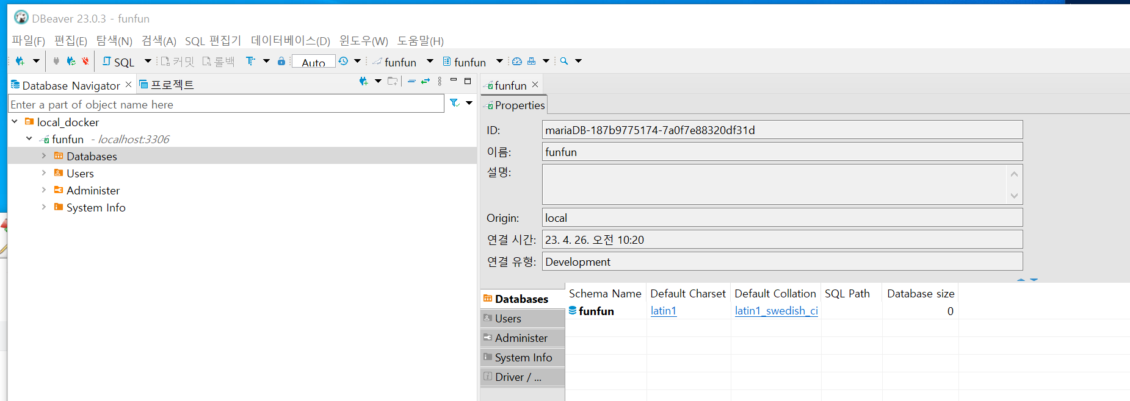Click the magnifier search icon in toolbar
1130x401 pixels.
pyautogui.click(x=564, y=61)
